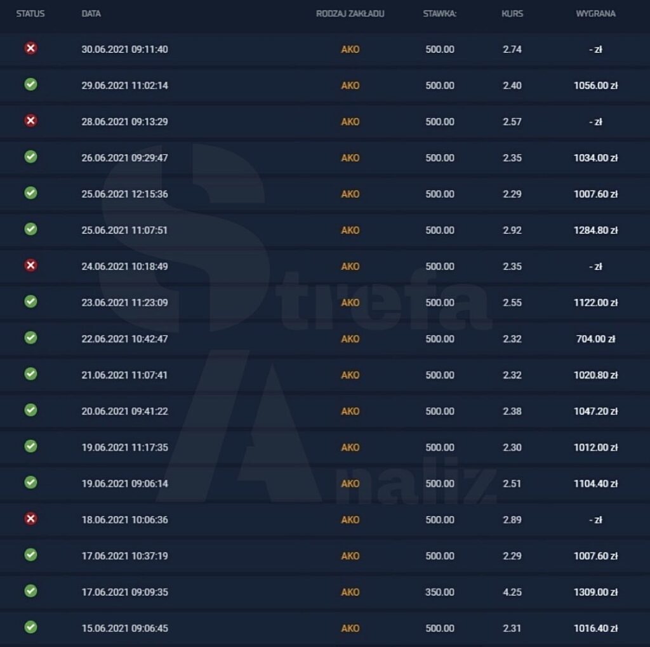Image resolution: width=650 pixels, height=647 pixels.
Task: Click the WYGRANA column header
Action: point(595,14)
